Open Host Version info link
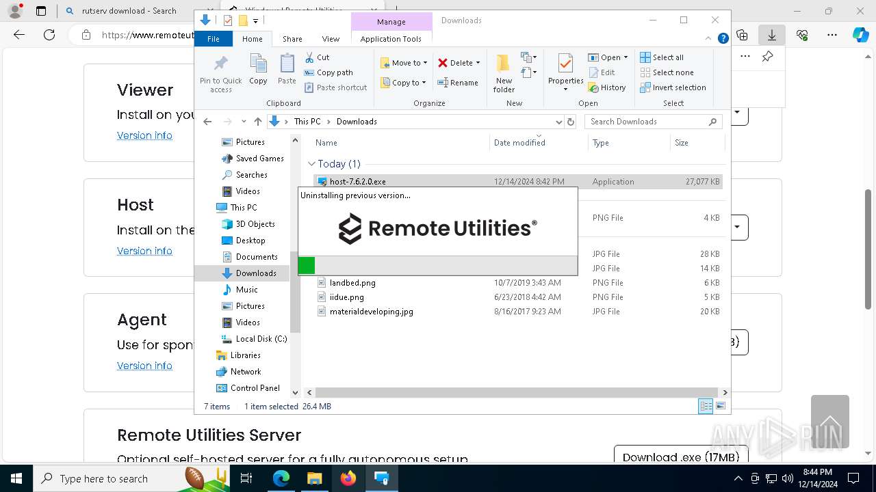876x492 pixels. coord(144,251)
